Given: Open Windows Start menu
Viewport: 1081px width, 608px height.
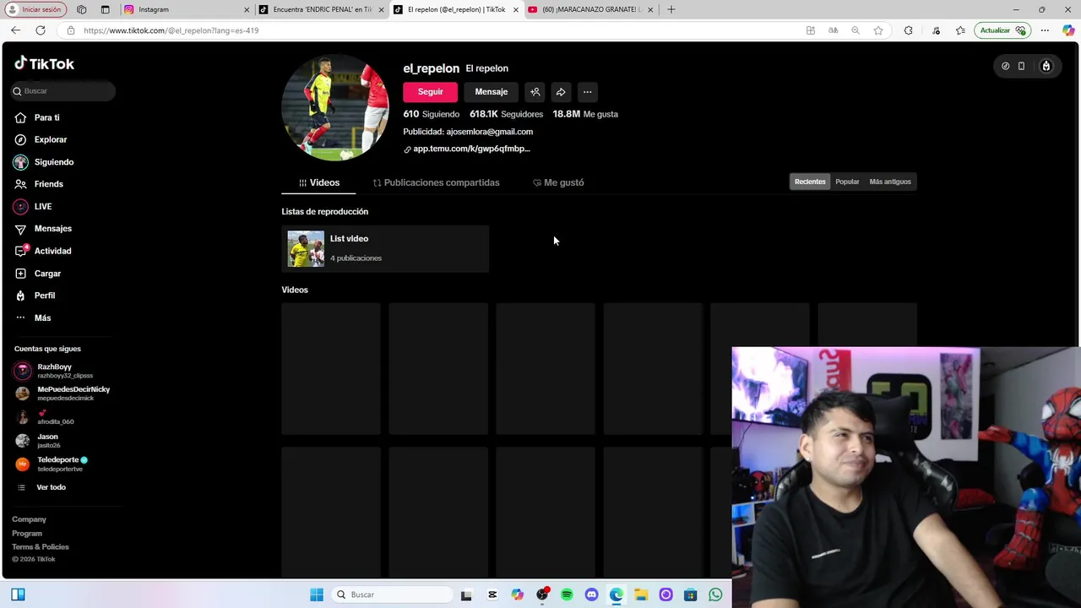Looking at the screenshot, I should pyautogui.click(x=317, y=594).
